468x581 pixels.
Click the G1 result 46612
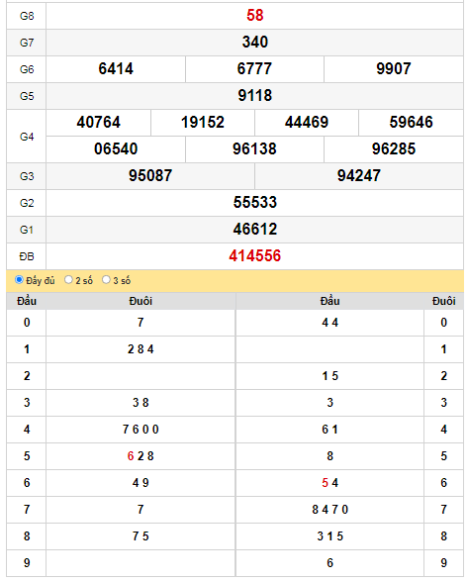[x=255, y=230]
